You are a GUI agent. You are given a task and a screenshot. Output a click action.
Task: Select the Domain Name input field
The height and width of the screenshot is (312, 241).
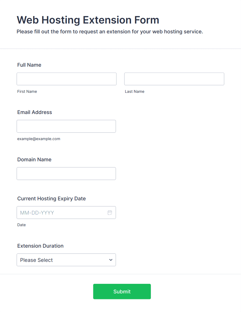pos(66,173)
